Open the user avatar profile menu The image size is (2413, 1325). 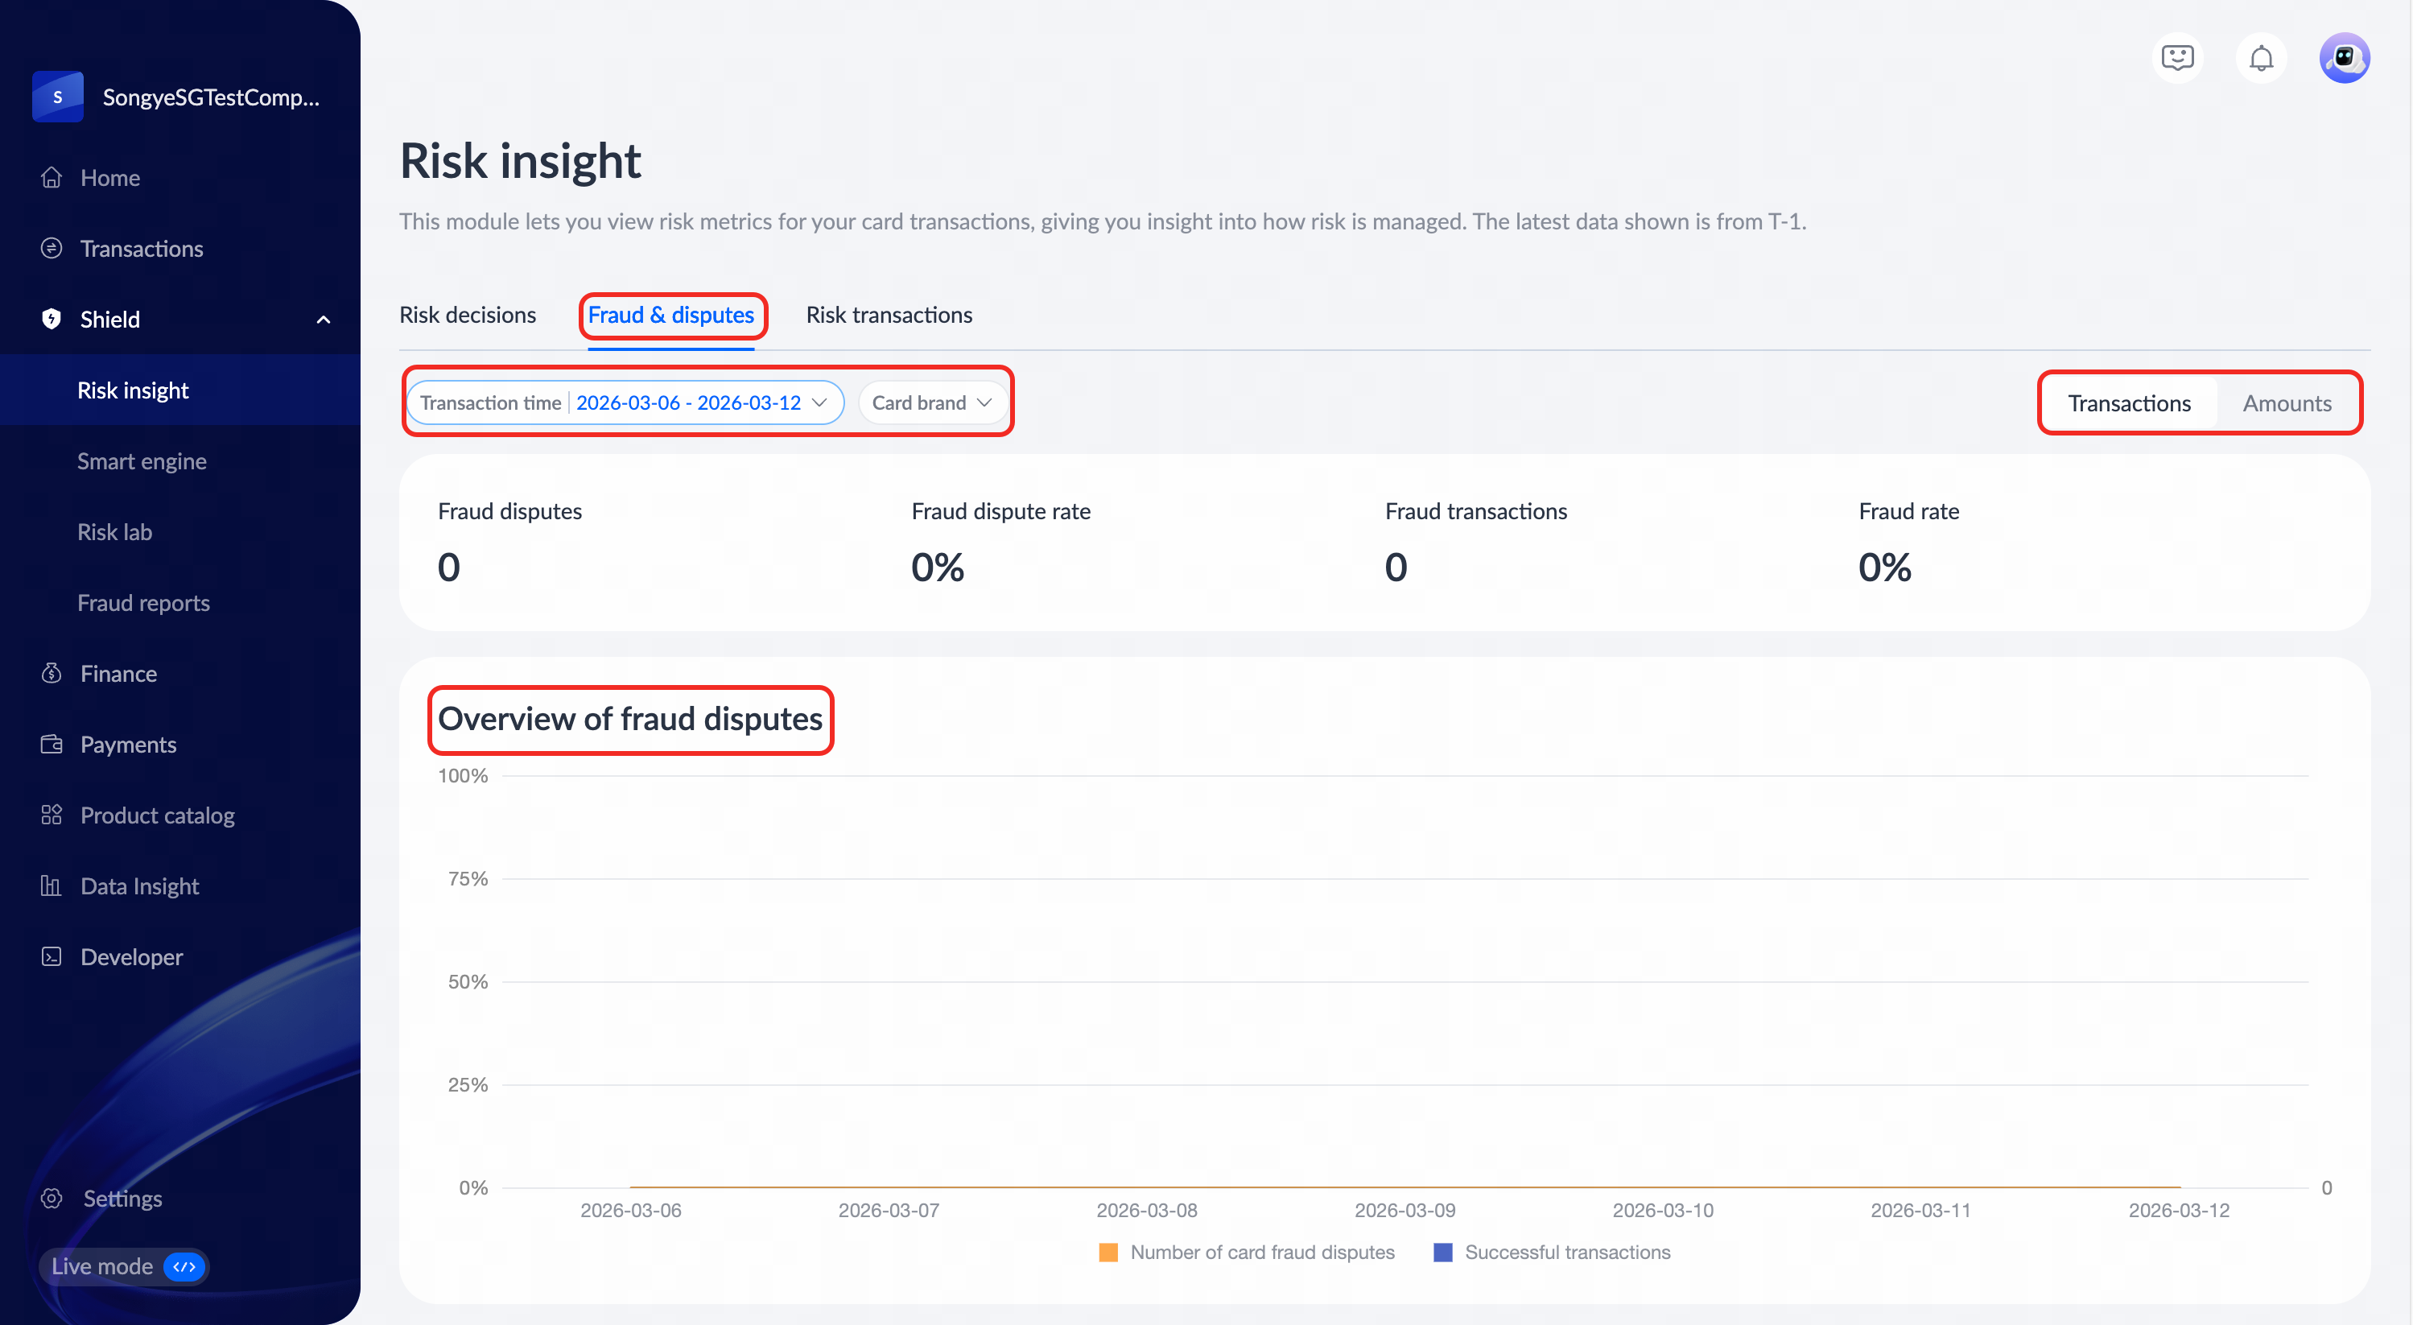click(x=2344, y=58)
